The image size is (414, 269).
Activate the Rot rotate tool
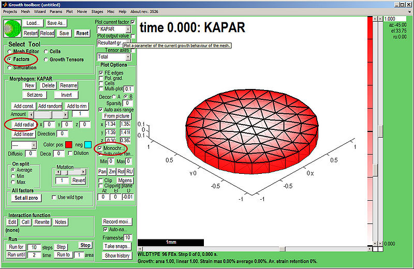pos(121,171)
